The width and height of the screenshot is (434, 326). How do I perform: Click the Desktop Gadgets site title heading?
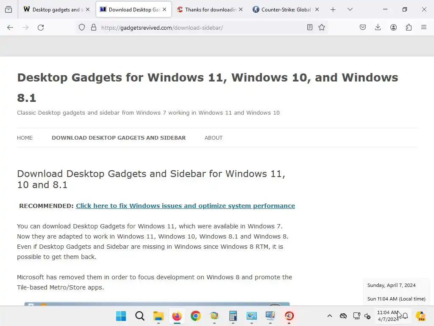coord(208,87)
